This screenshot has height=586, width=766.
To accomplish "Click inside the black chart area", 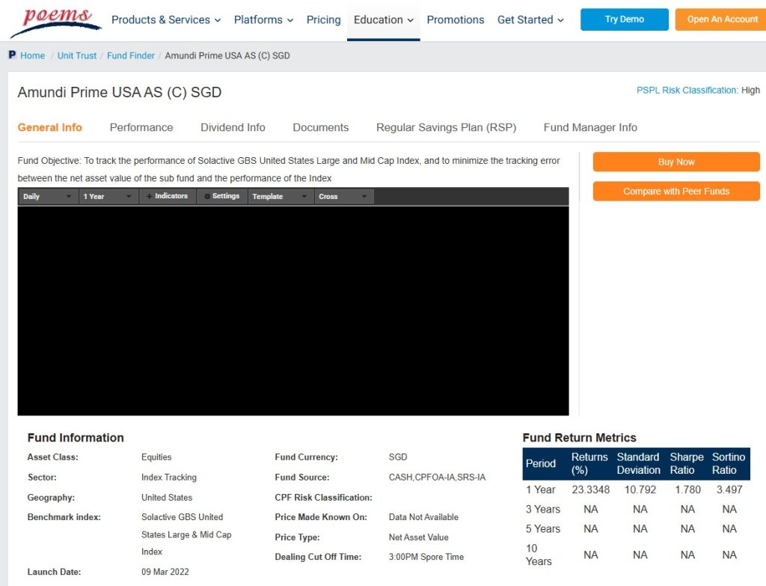I will tap(293, 311).
